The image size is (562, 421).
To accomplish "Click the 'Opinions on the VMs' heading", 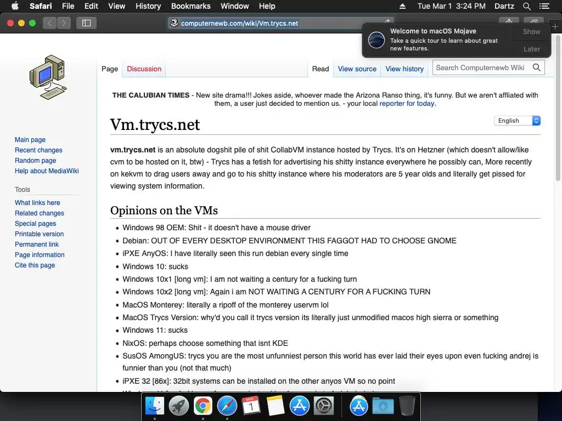I will coord(164,210).
